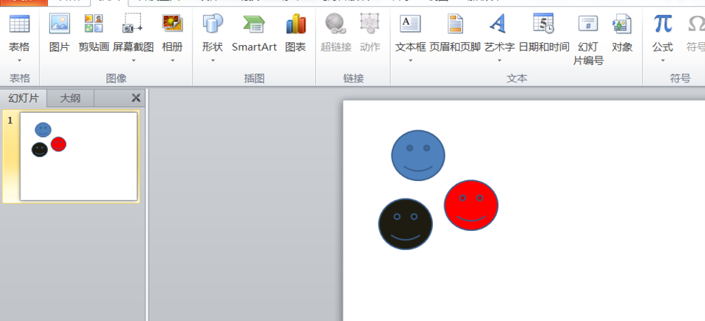Open Header and Footer (页眉和页脚)
This screenshot has height=321, width=705.
point(455,23)
